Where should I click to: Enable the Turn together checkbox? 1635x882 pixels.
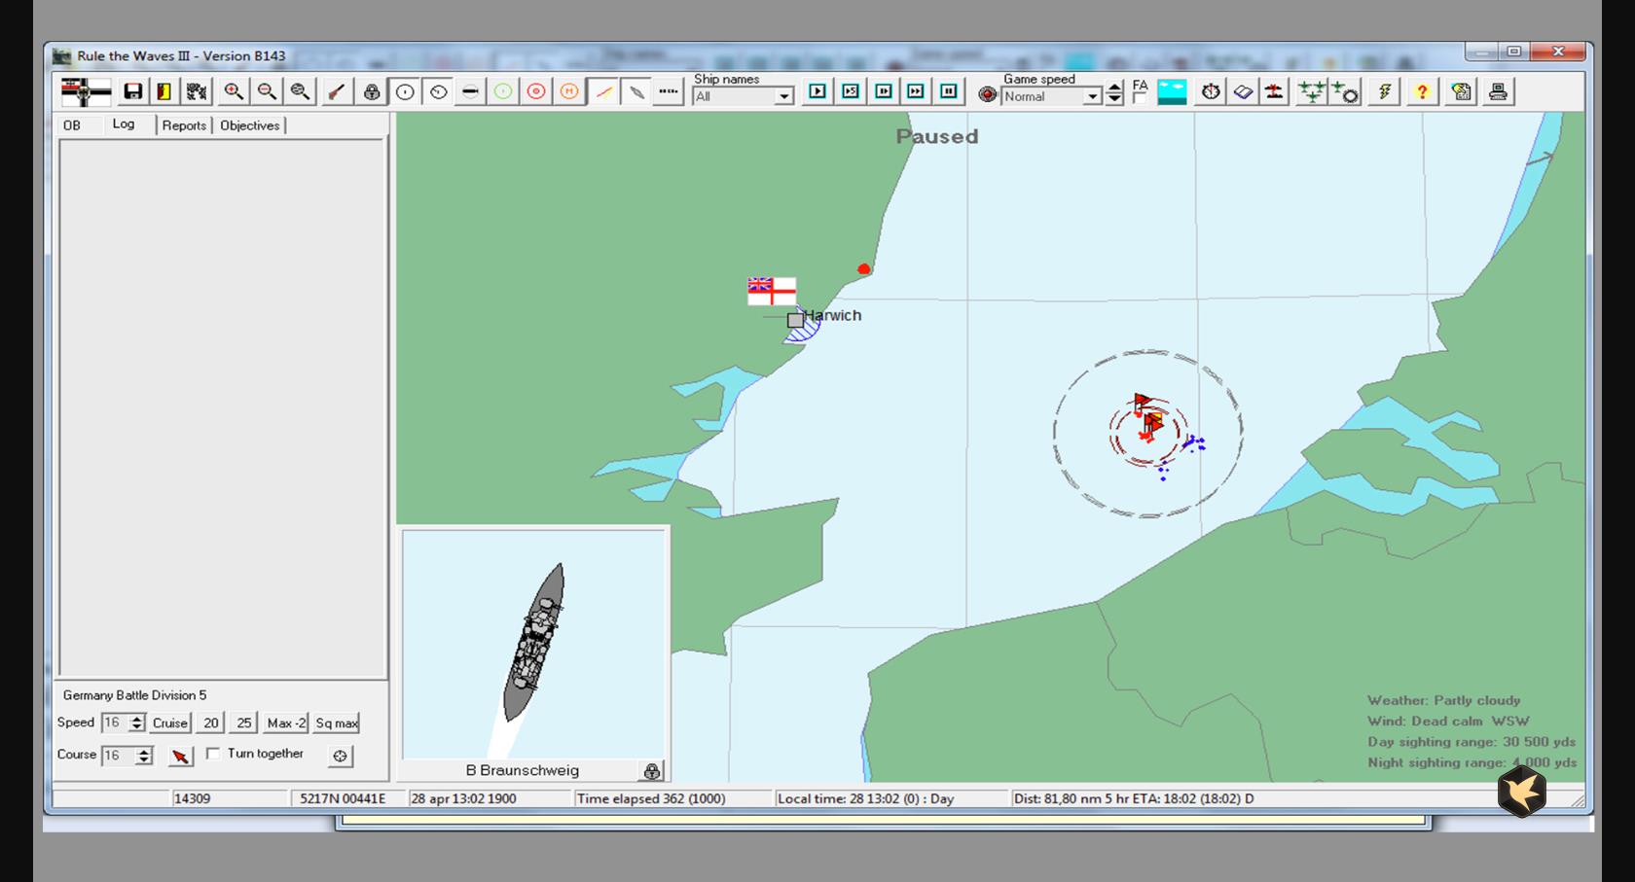(213, 754)
